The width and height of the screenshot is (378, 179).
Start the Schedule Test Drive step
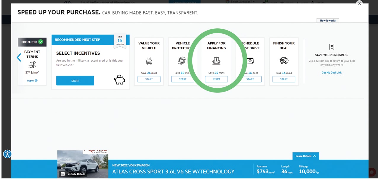pyautogui.click(x=250, y=79)
